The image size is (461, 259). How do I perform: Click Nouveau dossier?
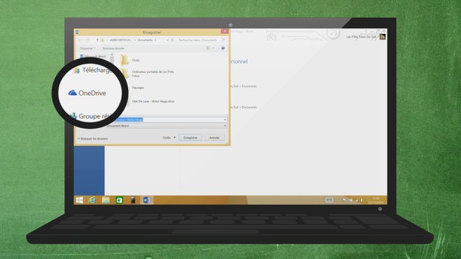coord(113,48)
